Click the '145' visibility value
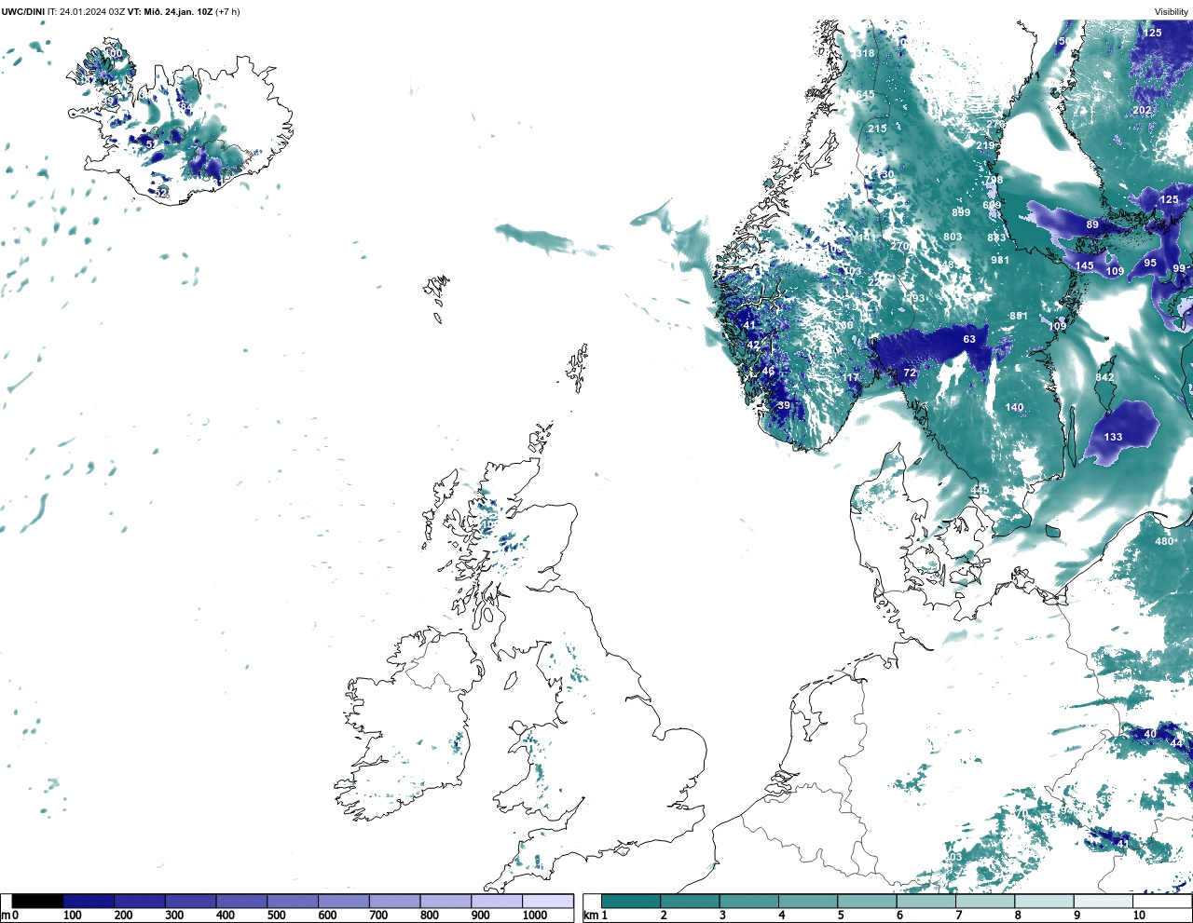Screen dimensions: 1193x923 [1084, 265]
